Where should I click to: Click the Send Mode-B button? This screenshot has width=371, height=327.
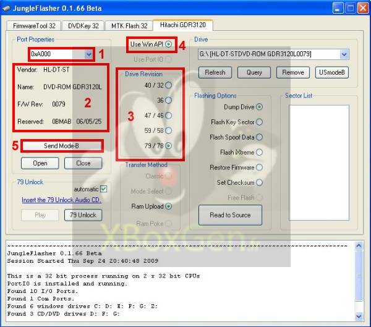coord(61,146)
